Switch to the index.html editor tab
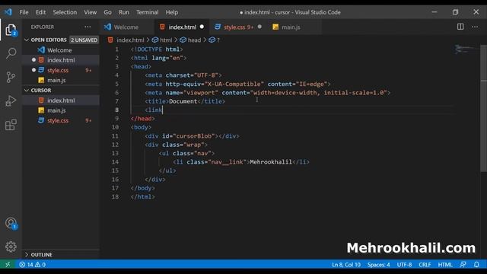This screenshot has height=274, width=487. click(x=182, y=27)
